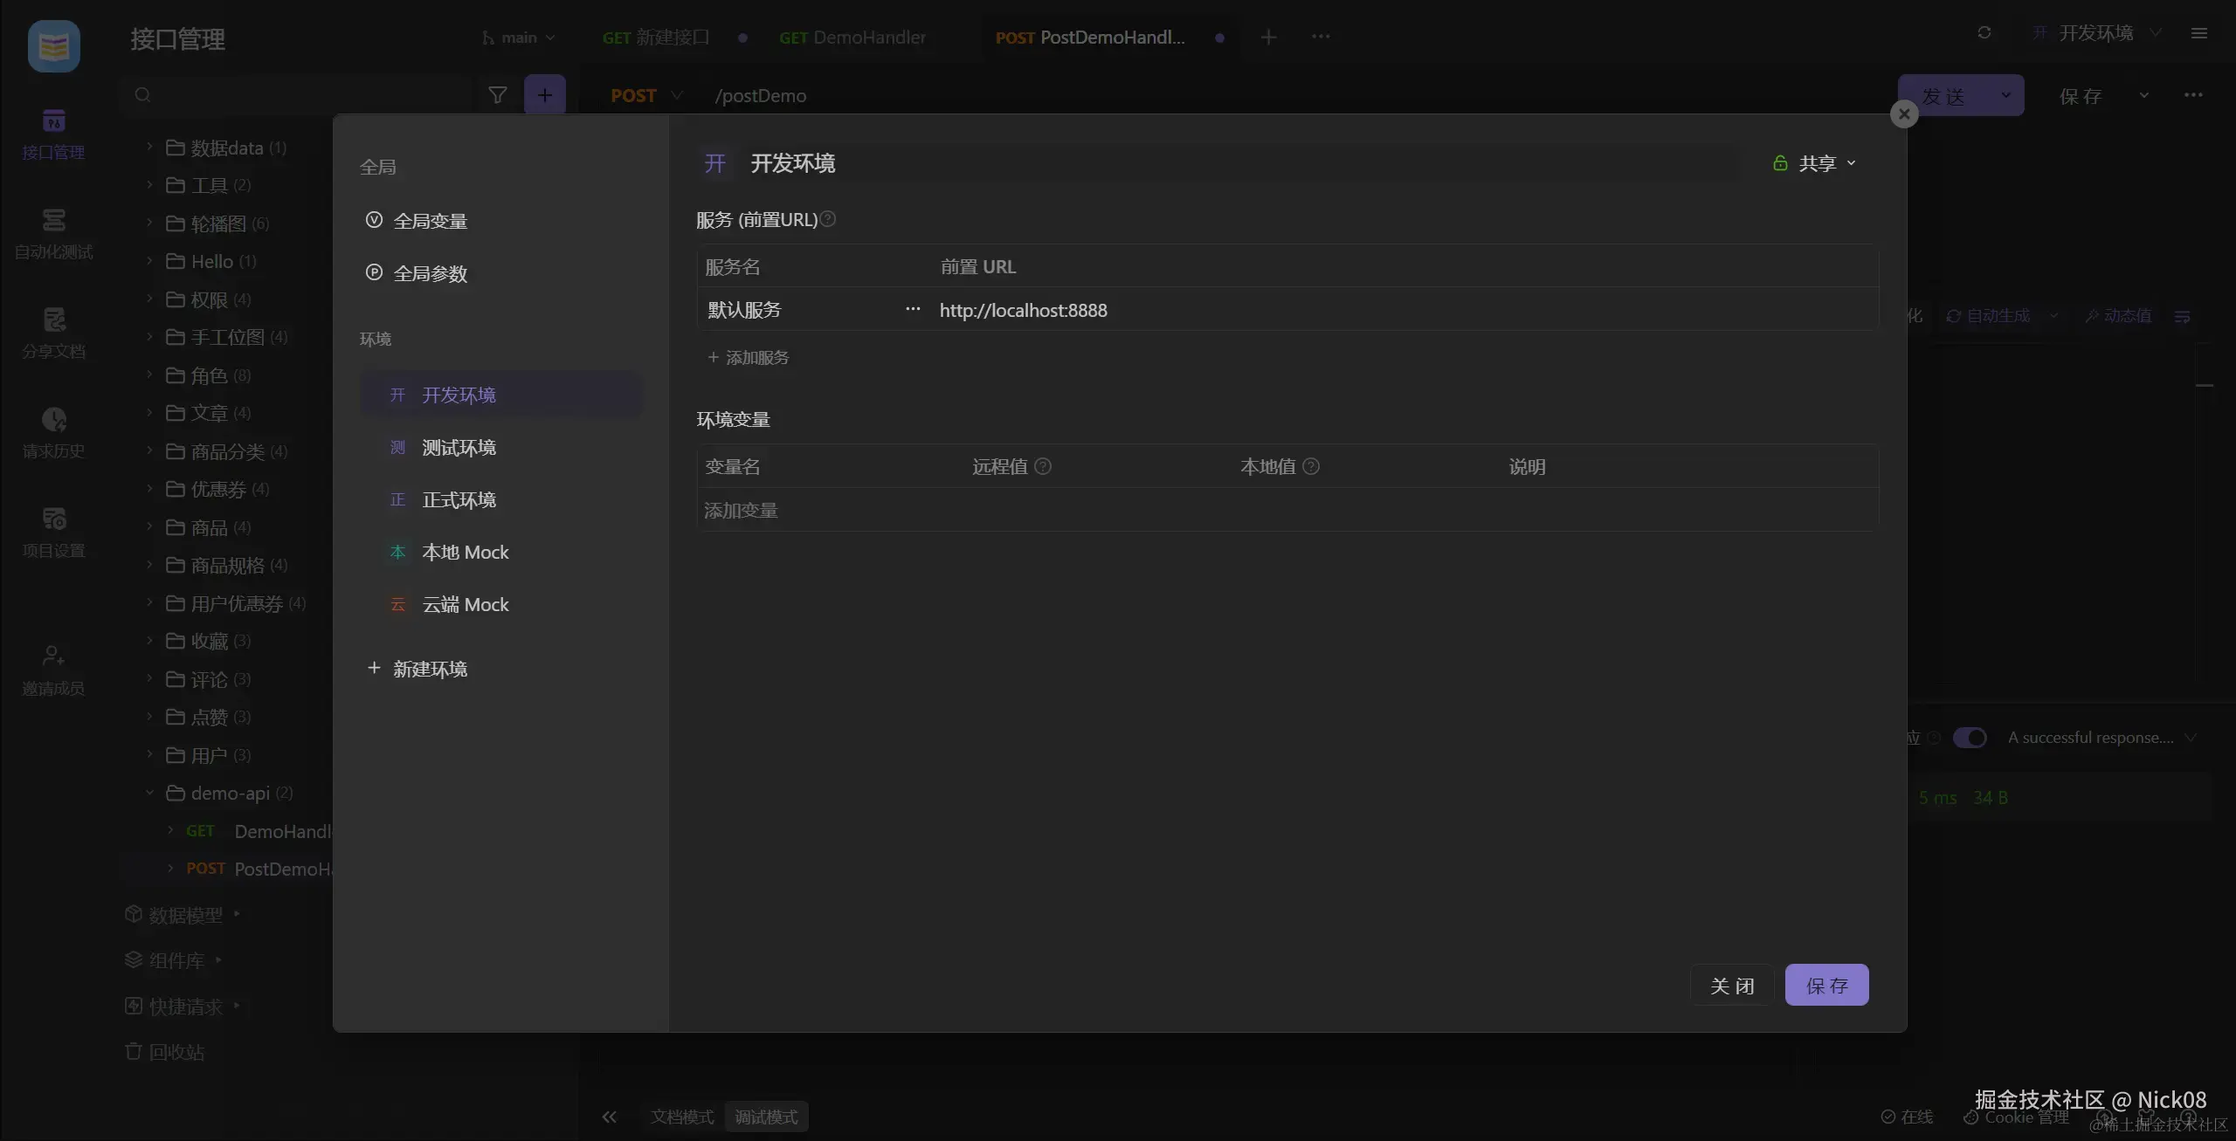
Task: Click the dialog close X icon
Action: pyautogui.click(x=1904, y=114)
